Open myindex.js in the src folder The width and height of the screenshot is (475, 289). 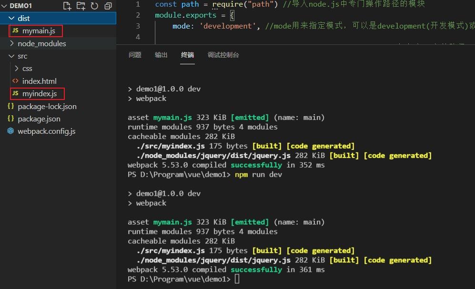[x=40, y=93]
